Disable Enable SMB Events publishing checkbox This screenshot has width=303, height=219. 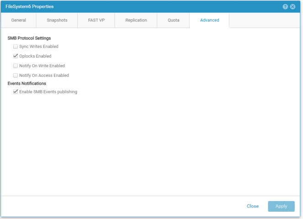16,91
